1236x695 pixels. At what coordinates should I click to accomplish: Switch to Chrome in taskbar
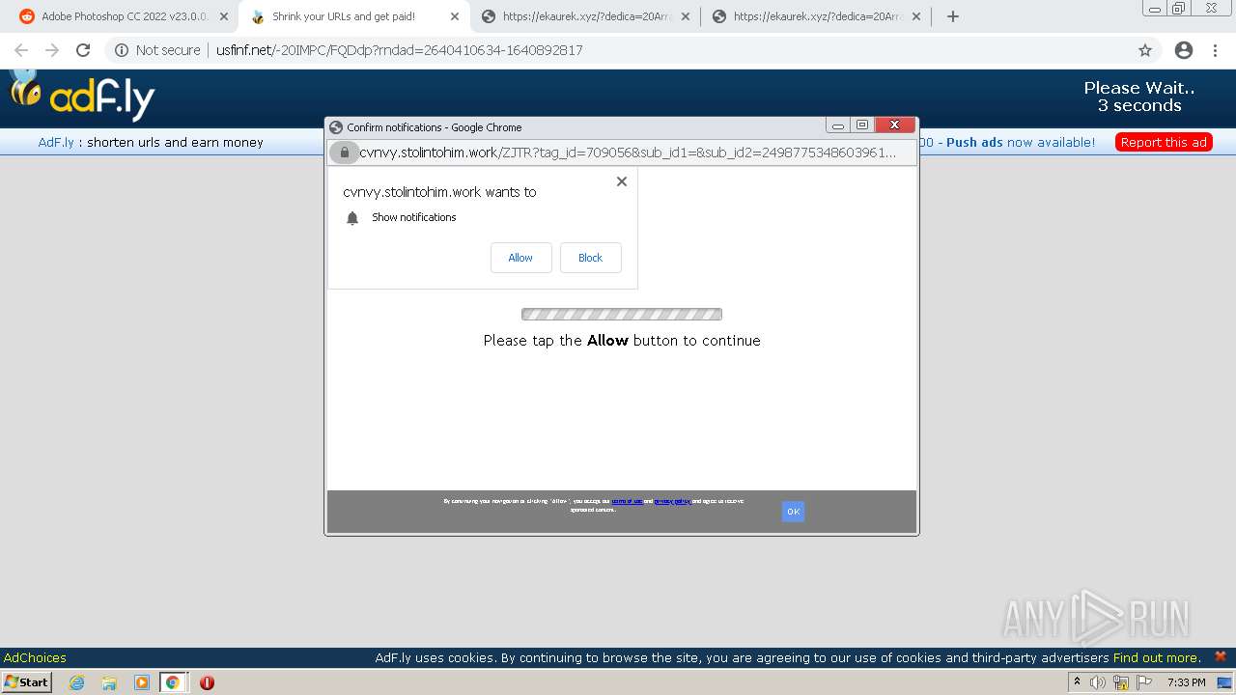pyautogui.click(x=173, y=682)
